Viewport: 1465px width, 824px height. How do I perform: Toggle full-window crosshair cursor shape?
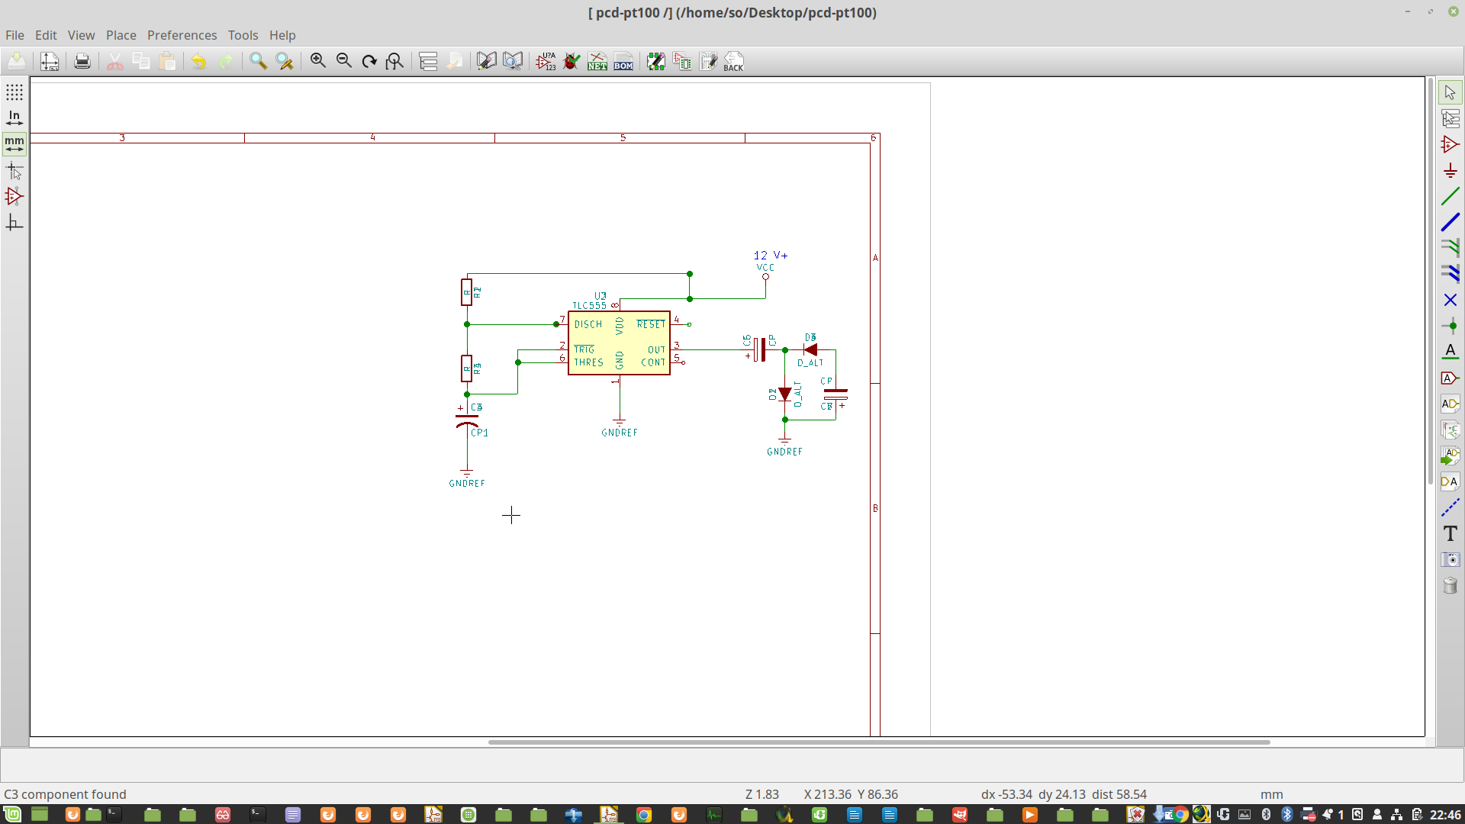point(14,171)
